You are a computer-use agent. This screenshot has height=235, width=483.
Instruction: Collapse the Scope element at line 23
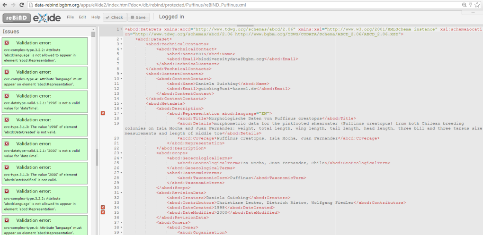(121, 153)
